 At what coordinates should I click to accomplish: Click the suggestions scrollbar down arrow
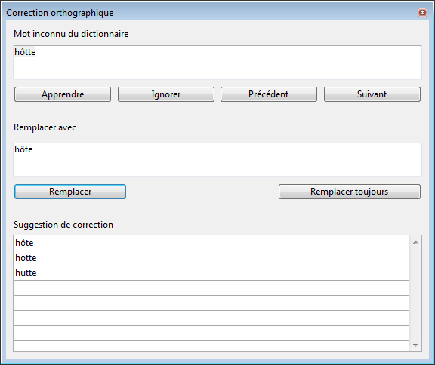pos(415,345)
